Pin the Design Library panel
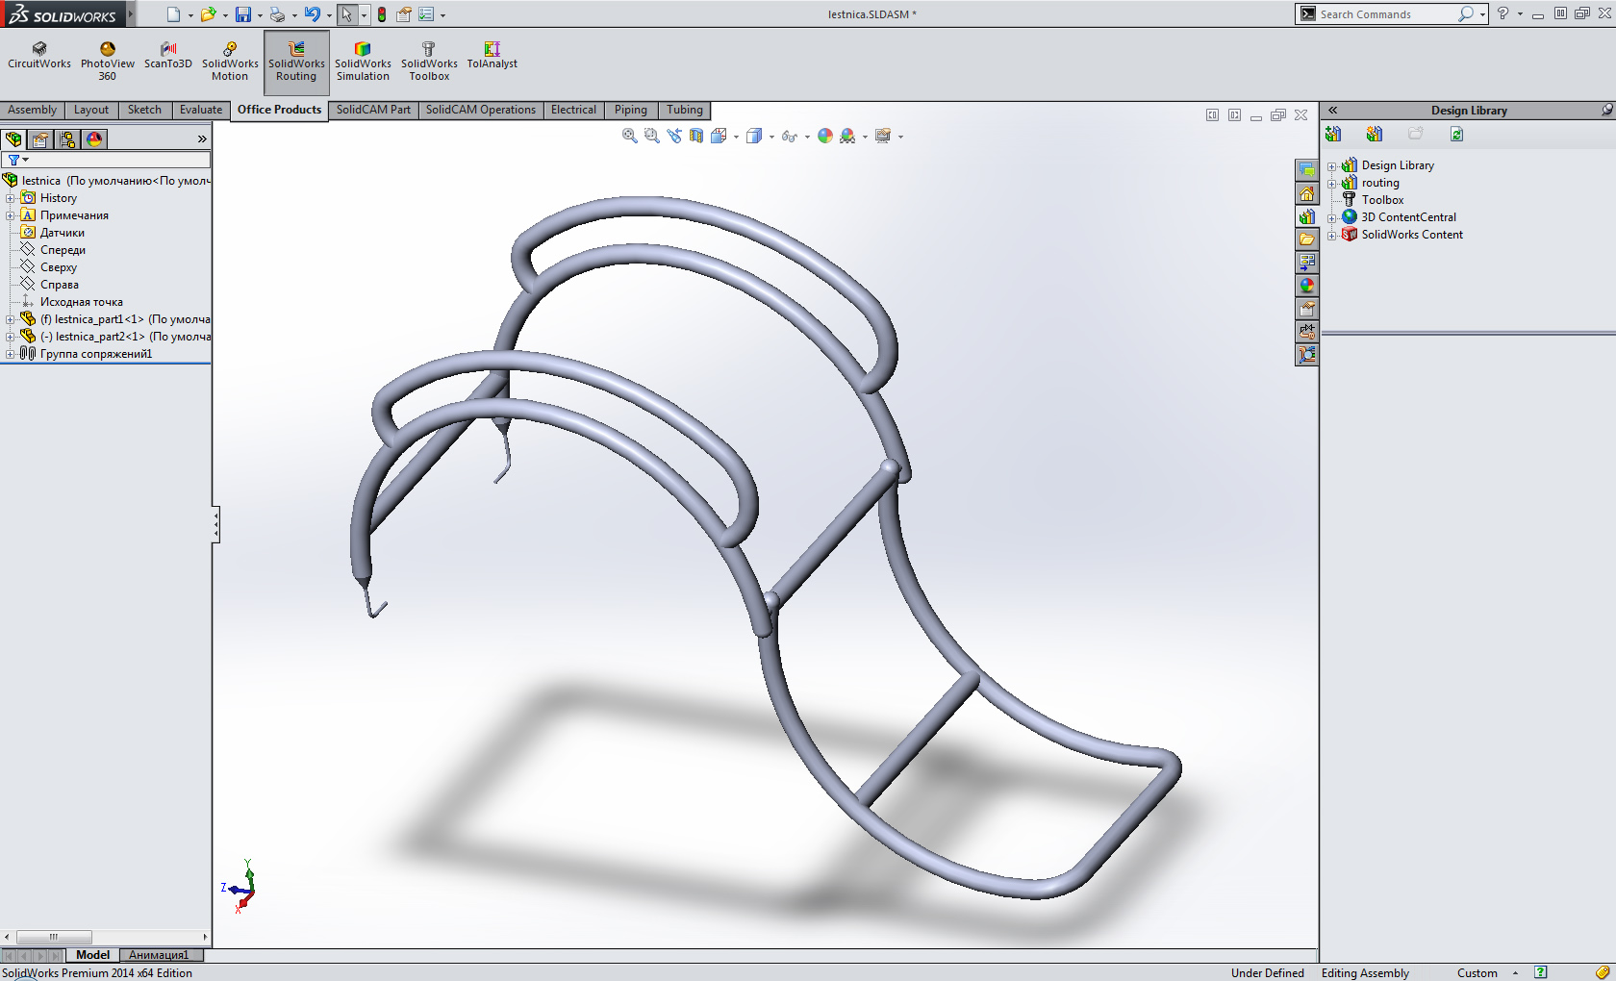Viewport: 1616px width, 981px height. point(1606,111)
